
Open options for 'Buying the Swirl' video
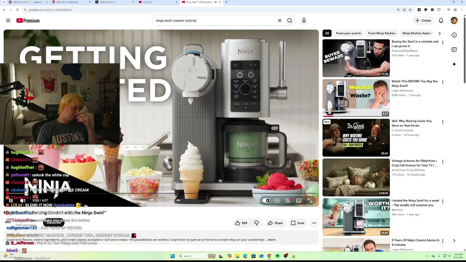[443, 43]
